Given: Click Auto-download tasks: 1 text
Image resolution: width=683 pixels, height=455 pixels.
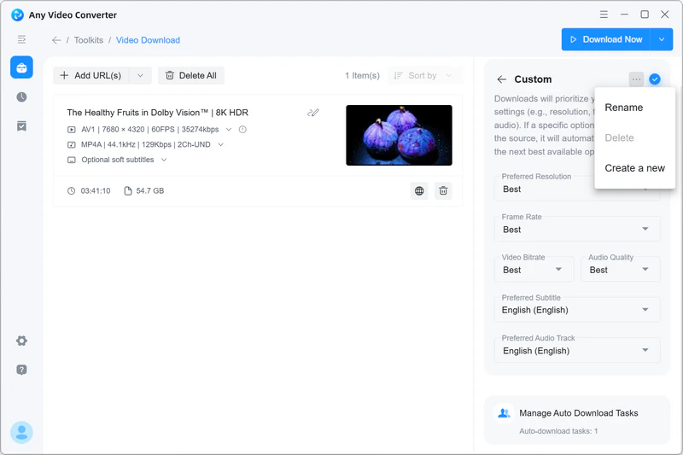Looking at the screenshot, I should coord(558,431).
